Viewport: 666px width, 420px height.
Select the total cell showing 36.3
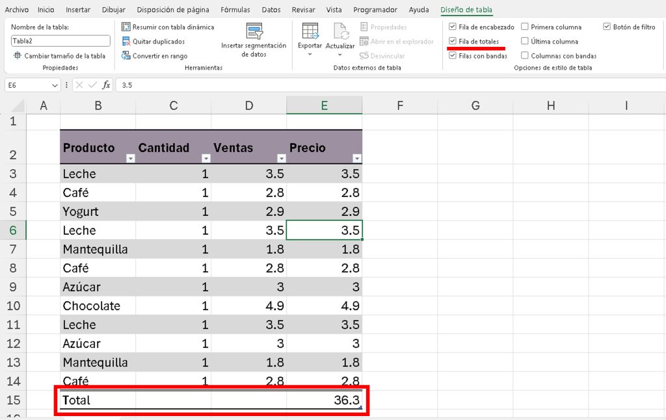click(x=324, y=400)
